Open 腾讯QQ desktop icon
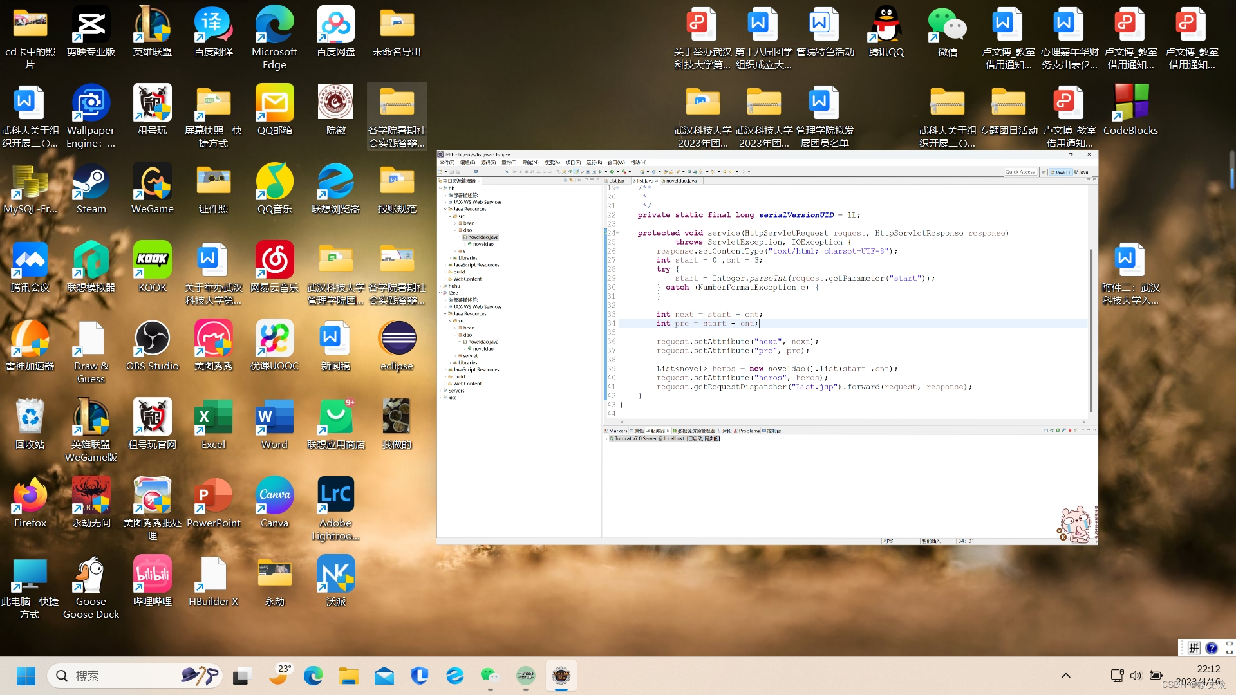This screenshot has width=1236, height=695. [886, 31]
